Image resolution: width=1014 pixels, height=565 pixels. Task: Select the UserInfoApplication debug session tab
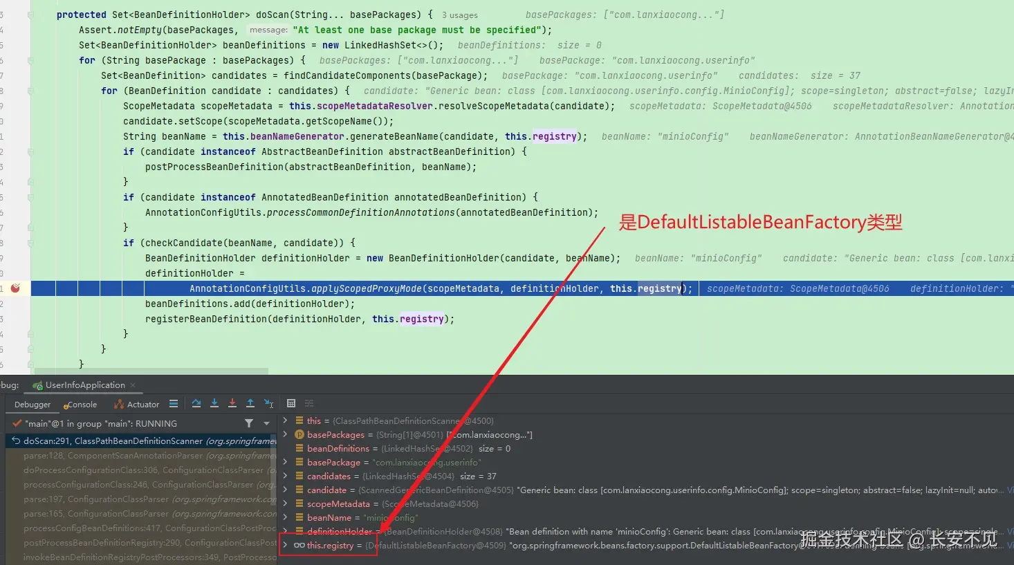pos(84,385)
